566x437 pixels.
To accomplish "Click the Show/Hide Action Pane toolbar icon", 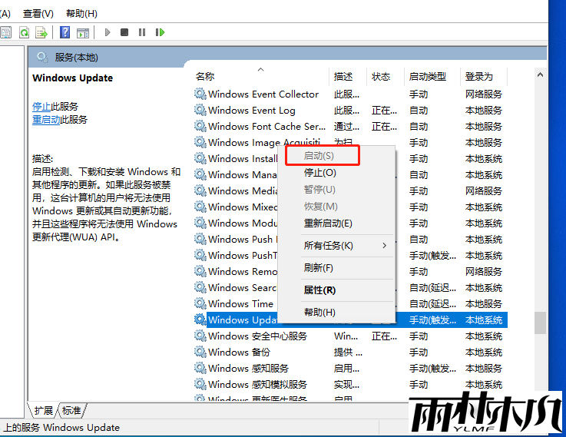I will [x=83, y=33].
